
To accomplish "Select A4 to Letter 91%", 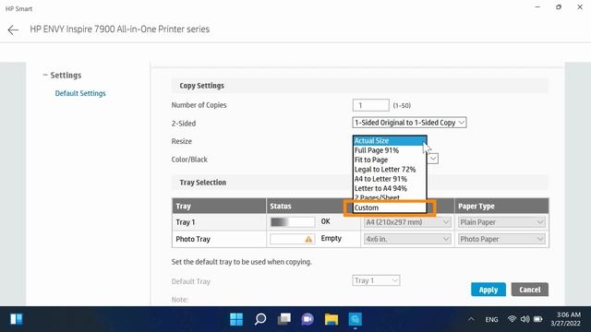I will (390, 179).
